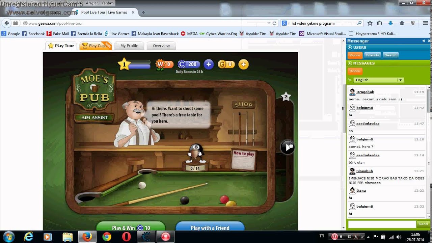Open Dana's user name in chat
The height and width of the screenshot is (243, 432).
(361, 191)
